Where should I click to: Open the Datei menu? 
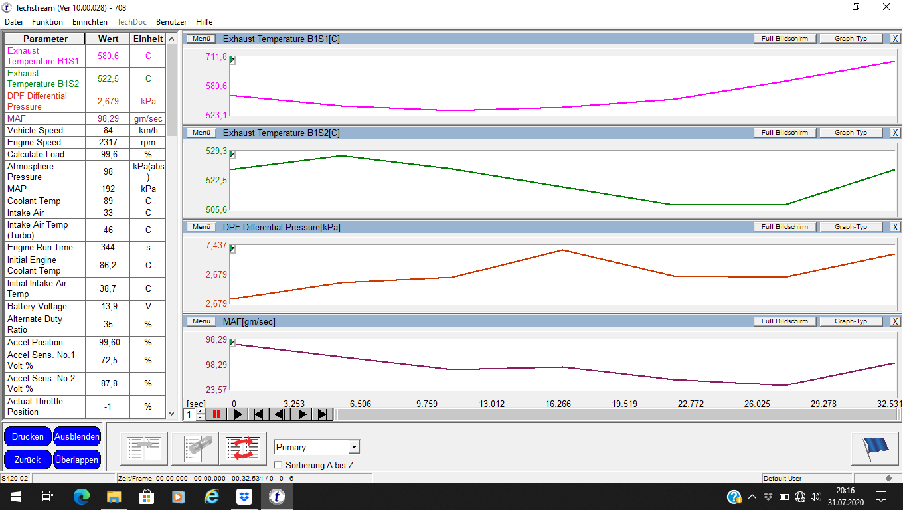[x=13, y=22]
